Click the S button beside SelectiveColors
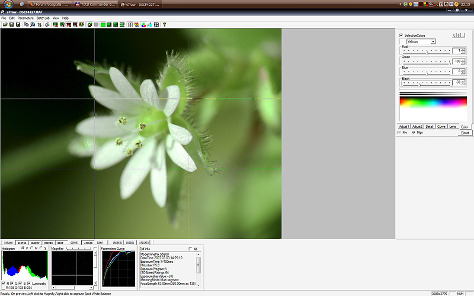This screenshot has height=296, width=474. 459,35
